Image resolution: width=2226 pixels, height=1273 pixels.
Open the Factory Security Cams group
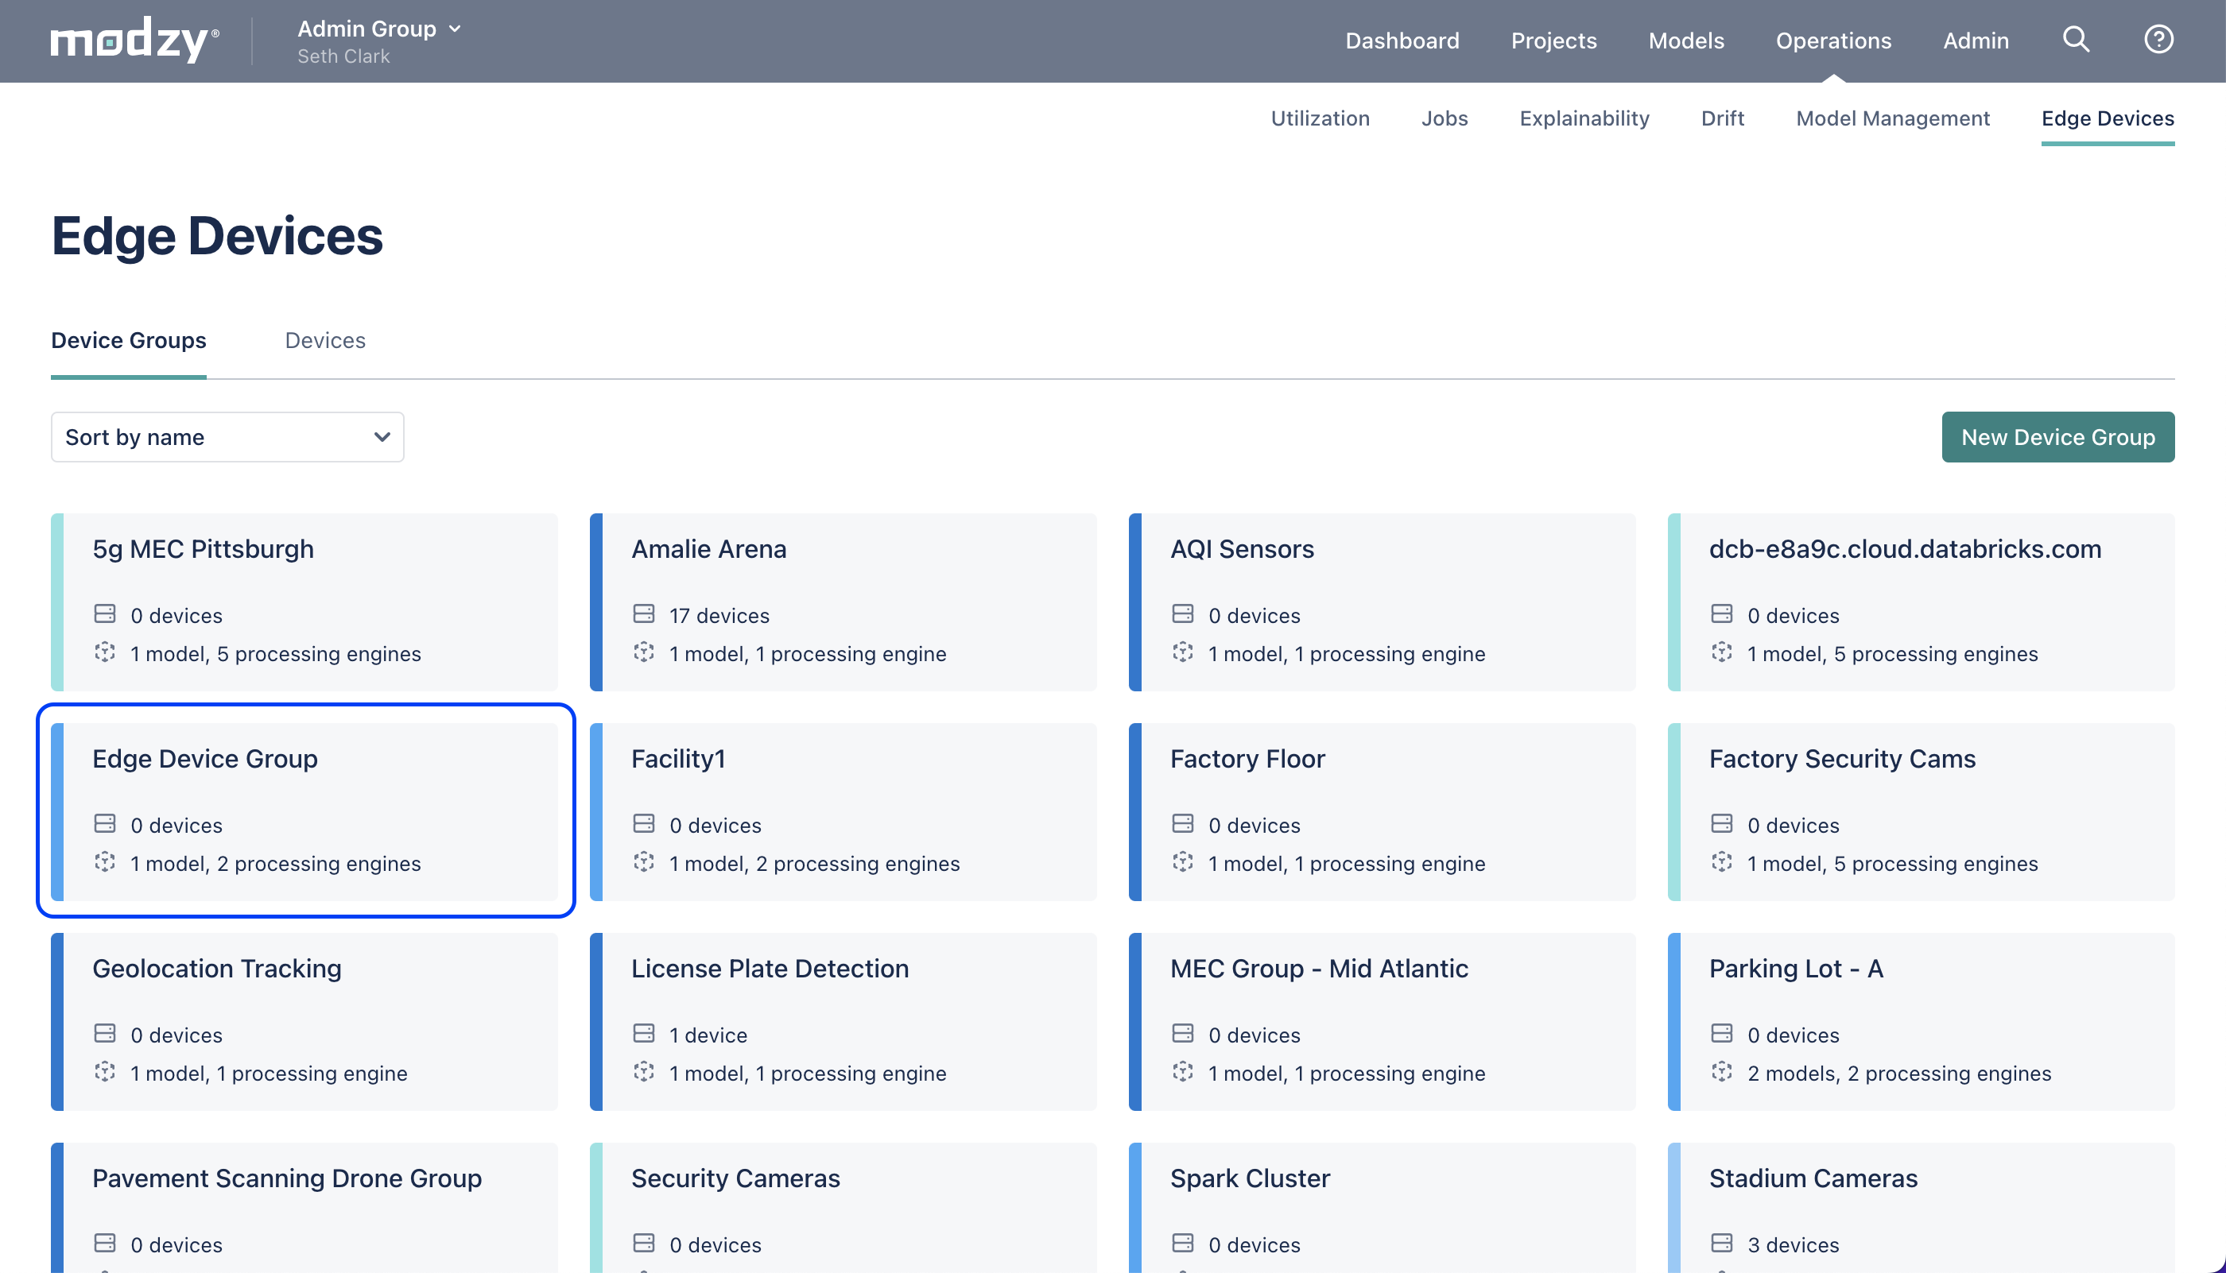point(1921,811)
